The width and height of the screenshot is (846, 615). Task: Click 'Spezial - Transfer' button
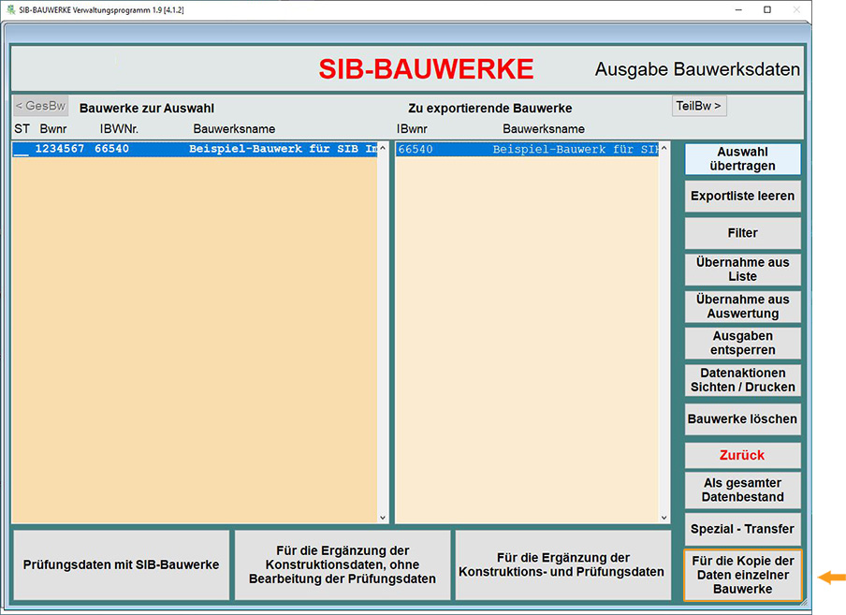coord(742,529)
